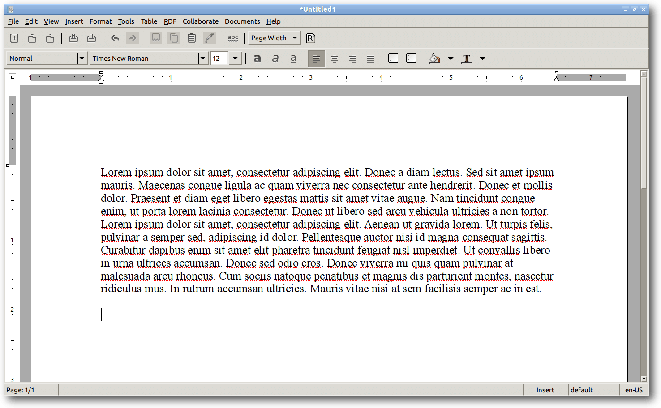661x408 pixels.
Task: Click the word 'malesuada' in the document
Action: click(125, 276)
